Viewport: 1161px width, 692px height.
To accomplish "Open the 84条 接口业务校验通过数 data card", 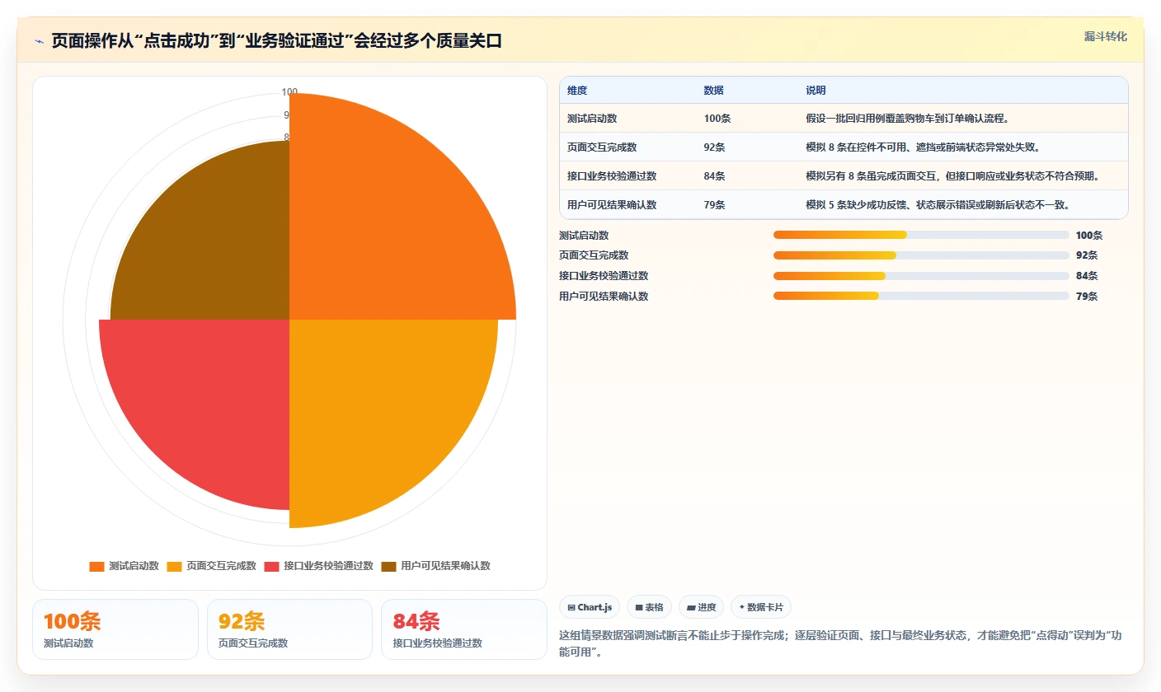I will 464,629.
